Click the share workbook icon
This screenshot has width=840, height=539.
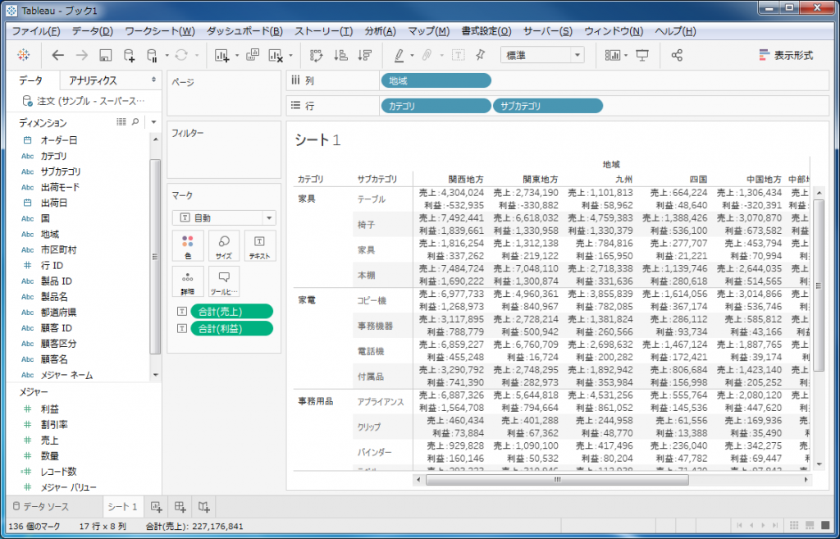pyautogui.click(x=677, y=55)
